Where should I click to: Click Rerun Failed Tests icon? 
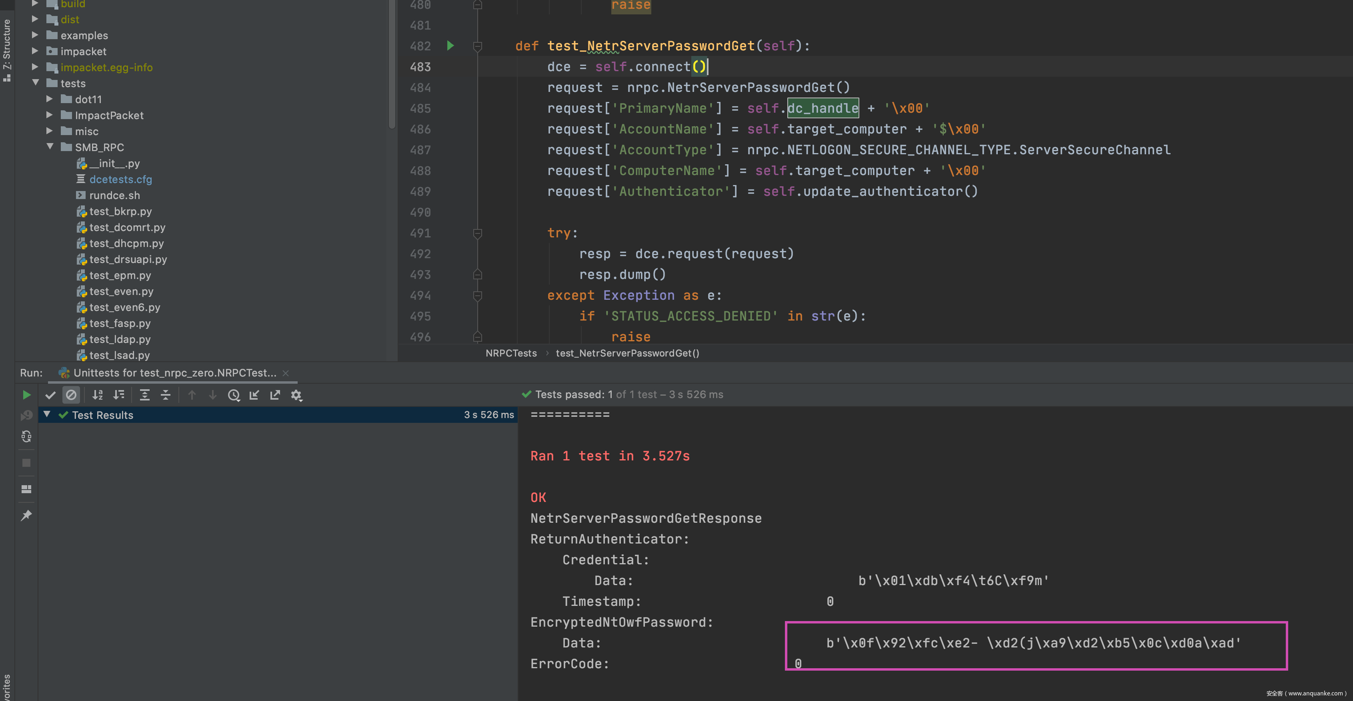point(26,416)
